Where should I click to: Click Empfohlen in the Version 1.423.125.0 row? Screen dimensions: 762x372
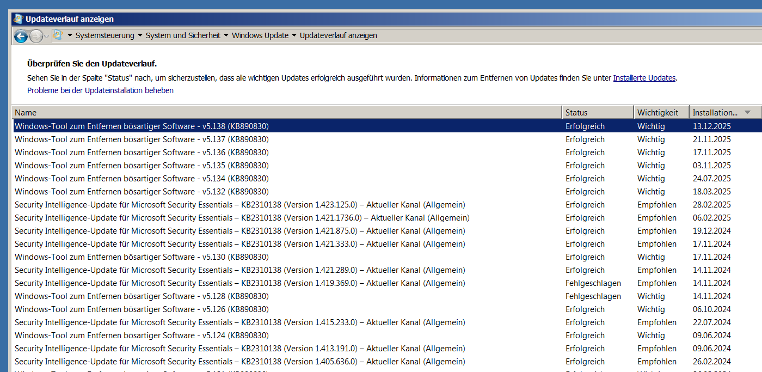pyautogui.click(x=657, y=205)
